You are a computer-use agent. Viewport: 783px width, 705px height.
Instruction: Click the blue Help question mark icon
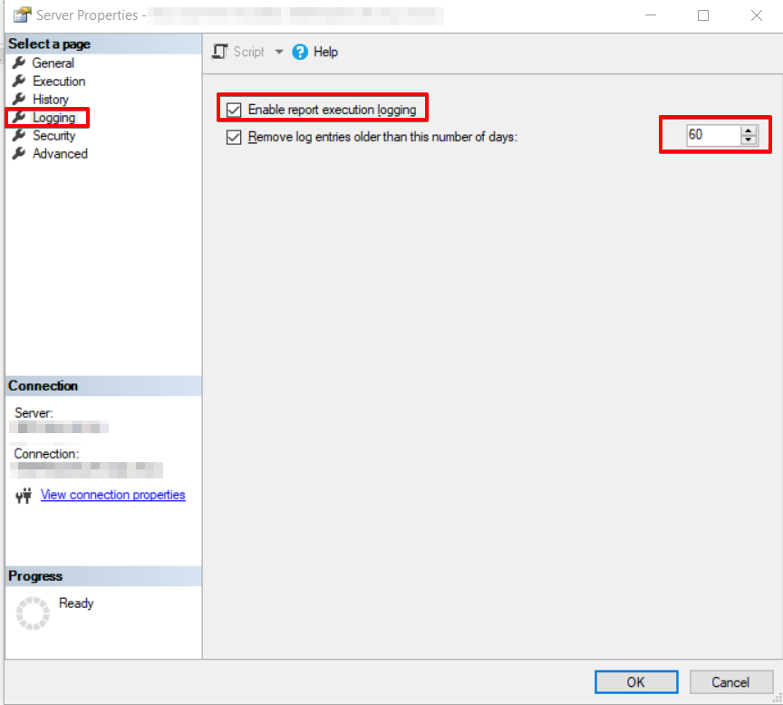[301, 53]
